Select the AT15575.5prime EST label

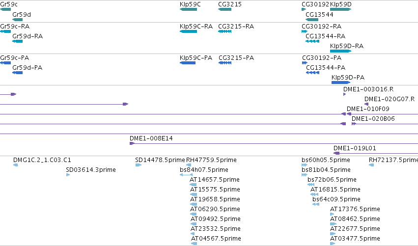pos(215,190)
